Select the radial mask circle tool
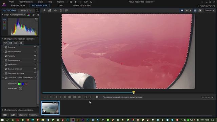 (x=21, y=43)
